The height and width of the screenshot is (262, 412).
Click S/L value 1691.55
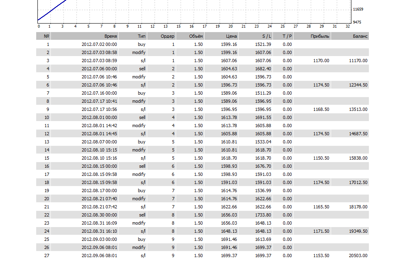click(x=263, y=118)
